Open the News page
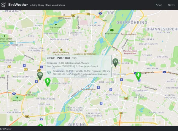 click(171, 5)
